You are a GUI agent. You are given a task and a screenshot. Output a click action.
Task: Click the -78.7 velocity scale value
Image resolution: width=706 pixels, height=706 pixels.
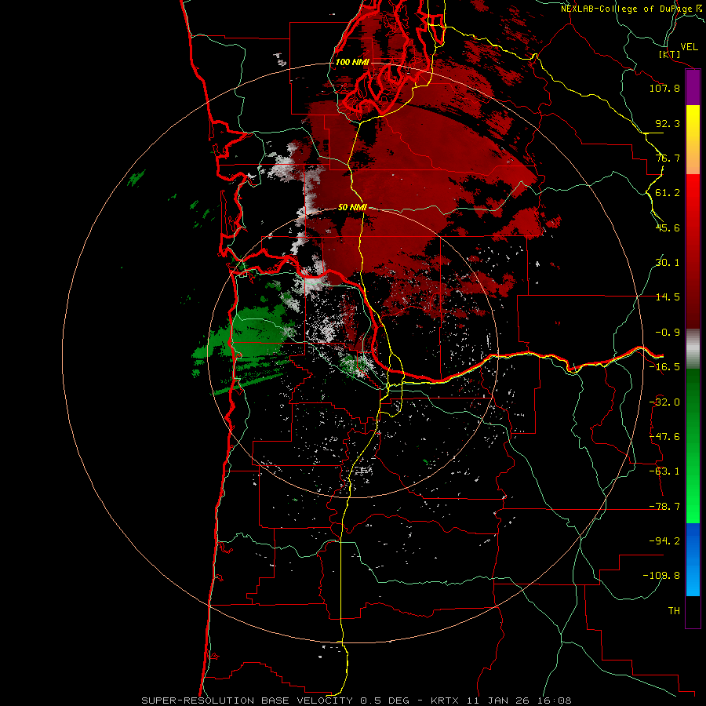664,507
